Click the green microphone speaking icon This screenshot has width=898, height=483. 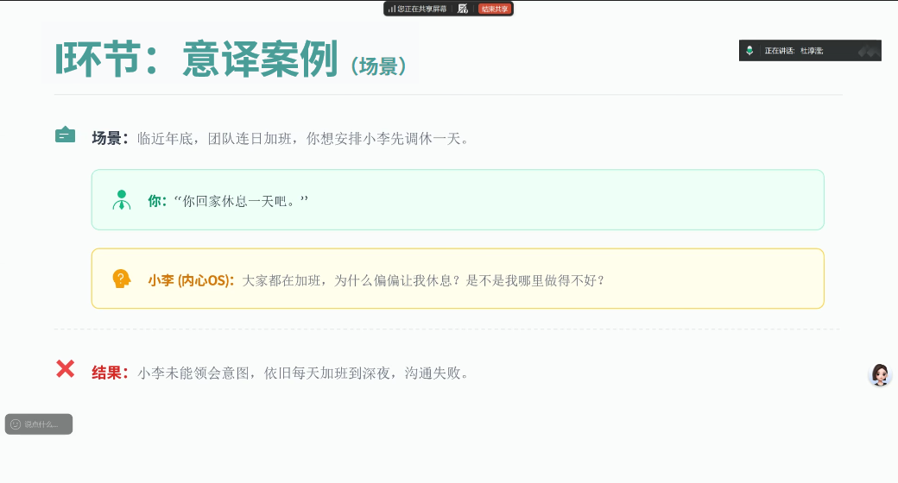click(749, 51)
